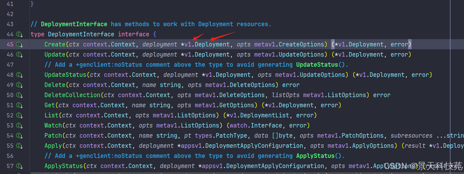Open the gutter marker on line 54

click(x=20, y=136)
